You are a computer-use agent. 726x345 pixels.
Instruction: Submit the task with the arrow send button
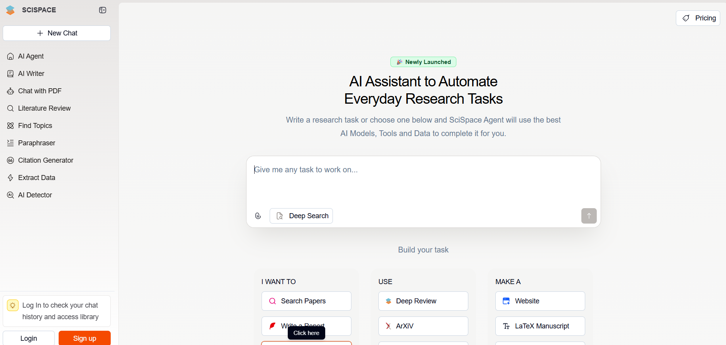point(589,216)
